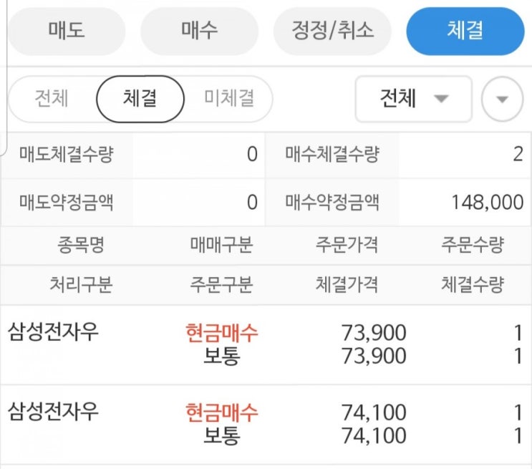Open the 매도 (sell) tab
The image size is (532, 469).
coord(67,31)
